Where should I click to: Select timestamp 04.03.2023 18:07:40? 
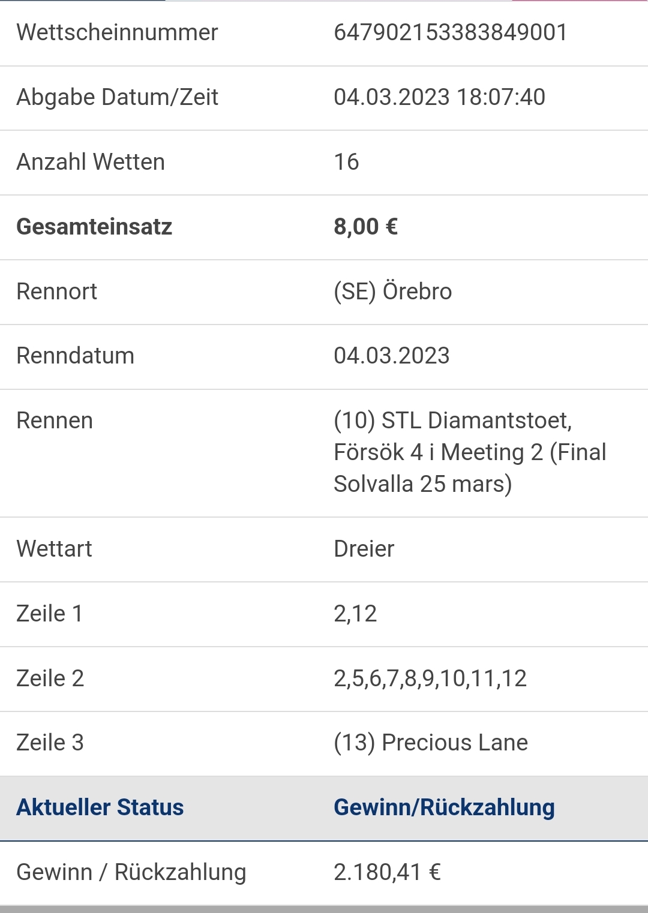click(439, 97)
